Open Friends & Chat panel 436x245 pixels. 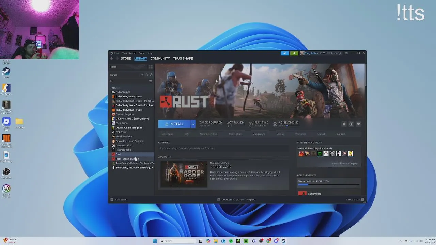pyautogui.click(x=355, y=200)
